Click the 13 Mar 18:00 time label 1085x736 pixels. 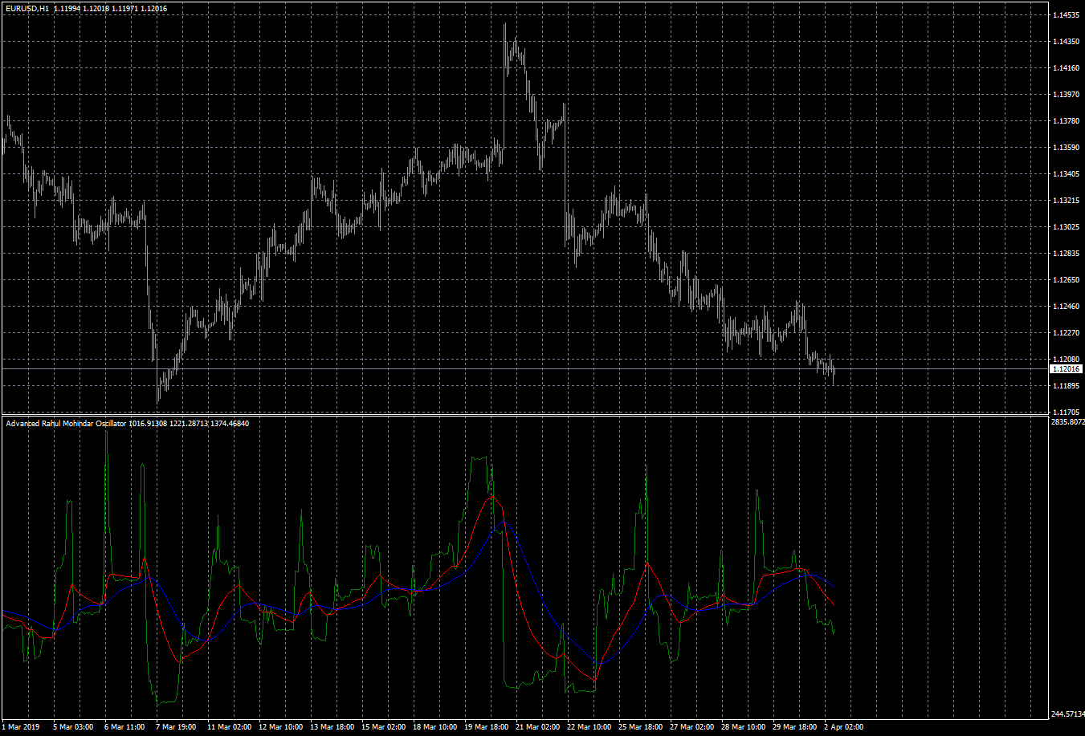tap(332, 727)
